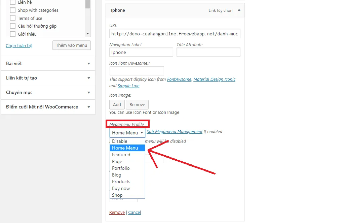Screen dimensions: 345x223
Task: Click the Cancel link
Action: (135, 213)
